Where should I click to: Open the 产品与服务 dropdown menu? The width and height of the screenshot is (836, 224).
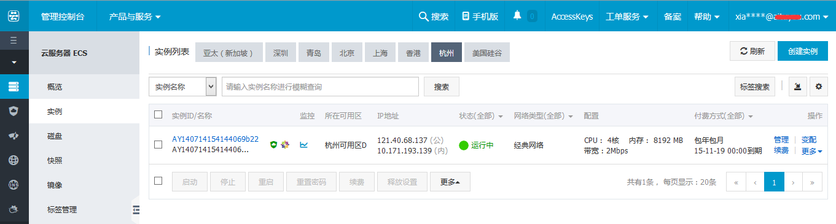coord(135,17)
